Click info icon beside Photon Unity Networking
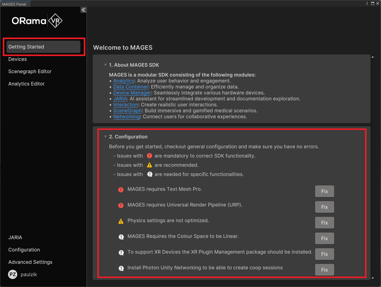Viewport: 381px width, 287px height. coord(121,268)
